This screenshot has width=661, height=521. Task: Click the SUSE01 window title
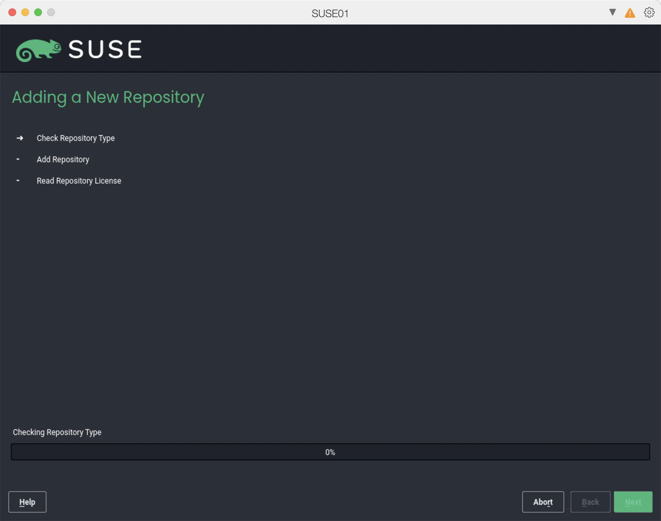pos(330,13)
